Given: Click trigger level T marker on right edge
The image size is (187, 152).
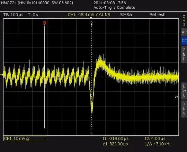Looking at the screenshot, I should 177,97.
